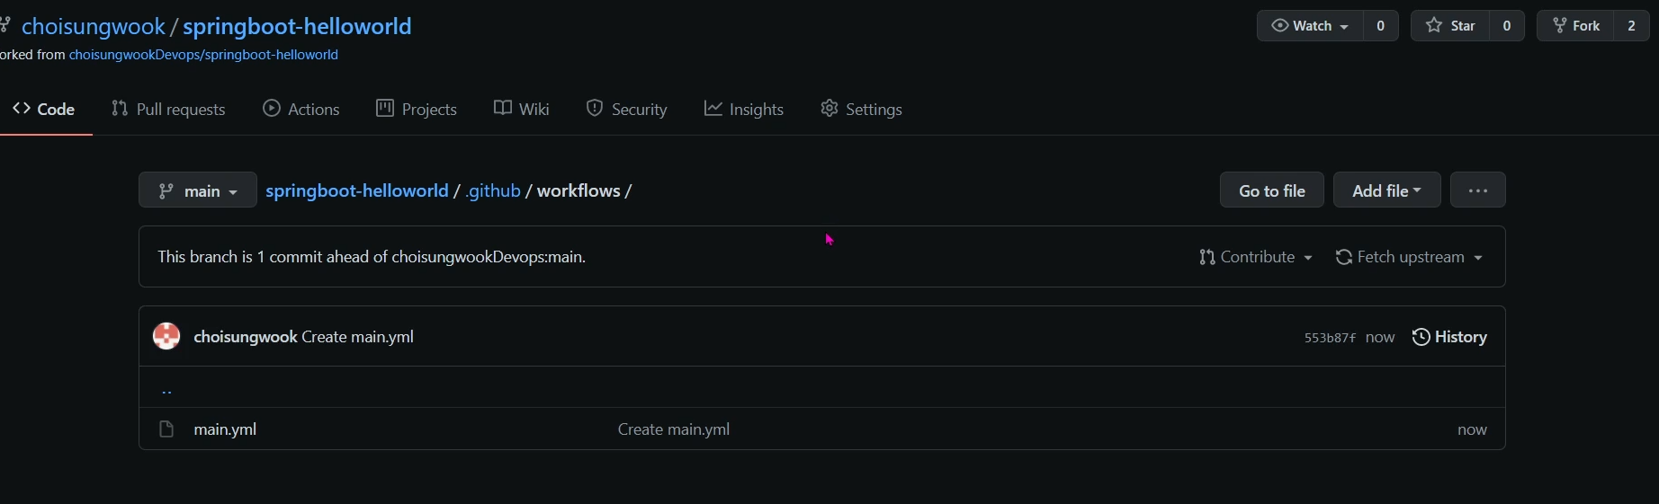
Task: Open the main branch selector dropdown
Action: [198, 190]
